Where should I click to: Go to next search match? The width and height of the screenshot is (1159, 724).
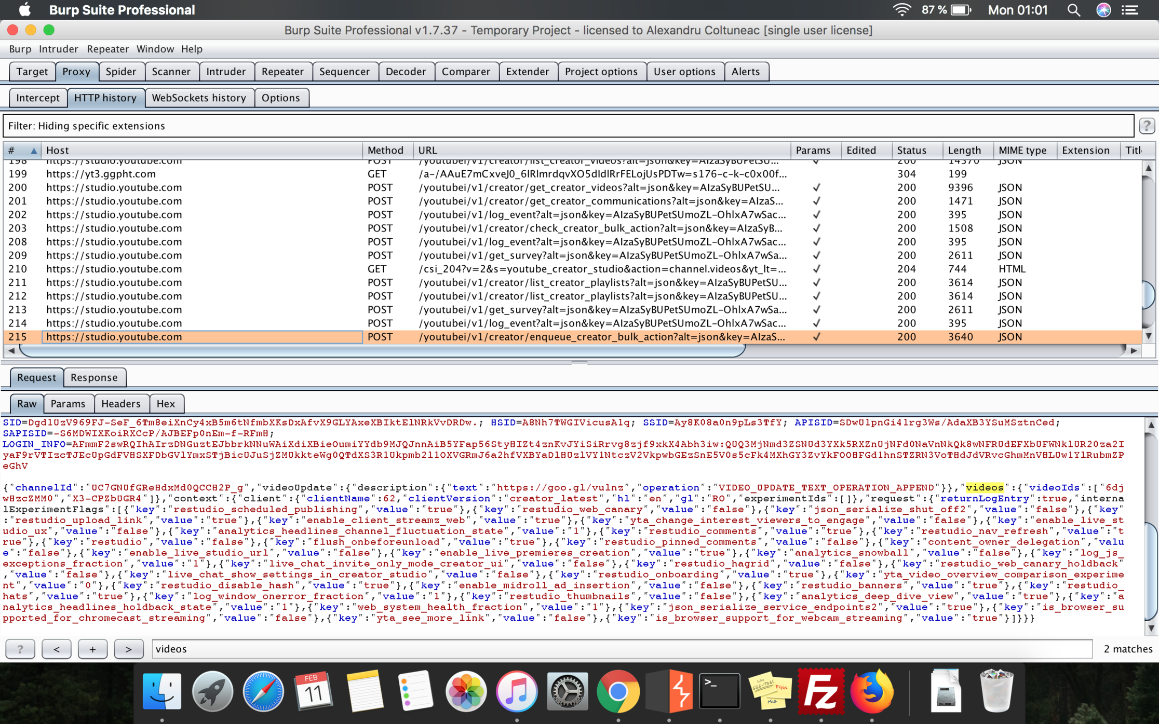pyautogui.click(x=128, y=649)
